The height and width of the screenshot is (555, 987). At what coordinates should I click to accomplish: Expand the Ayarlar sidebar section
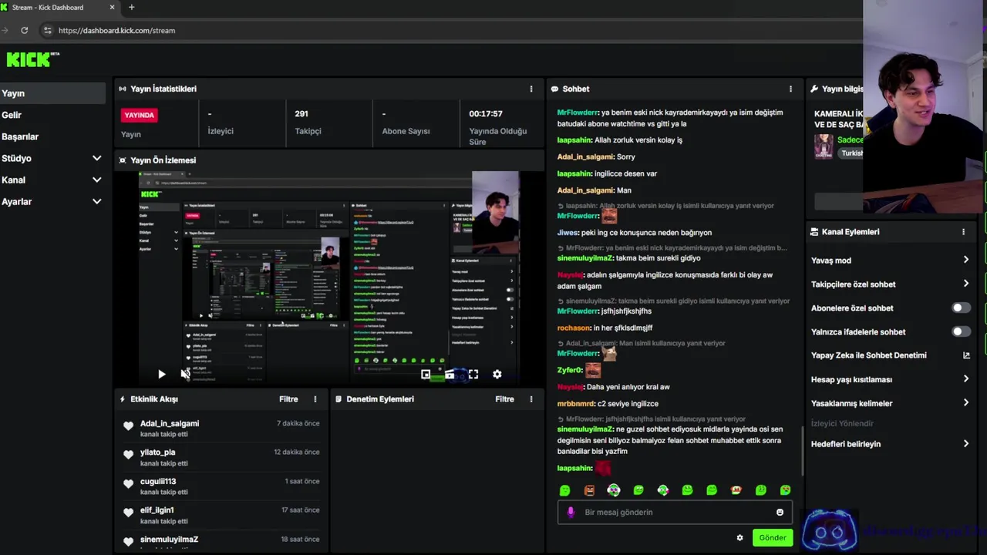[52, 201]
